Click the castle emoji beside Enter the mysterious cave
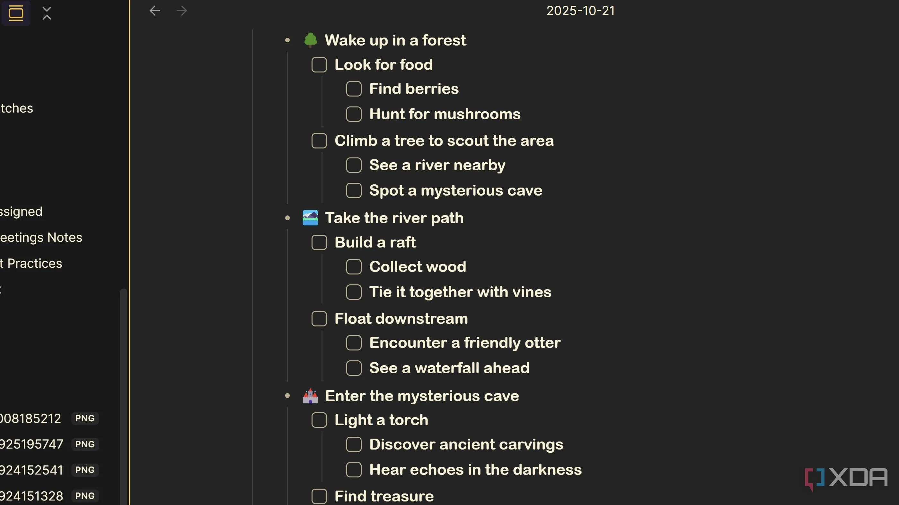Viewport: 899px width, 505px height. click(310, 396)
